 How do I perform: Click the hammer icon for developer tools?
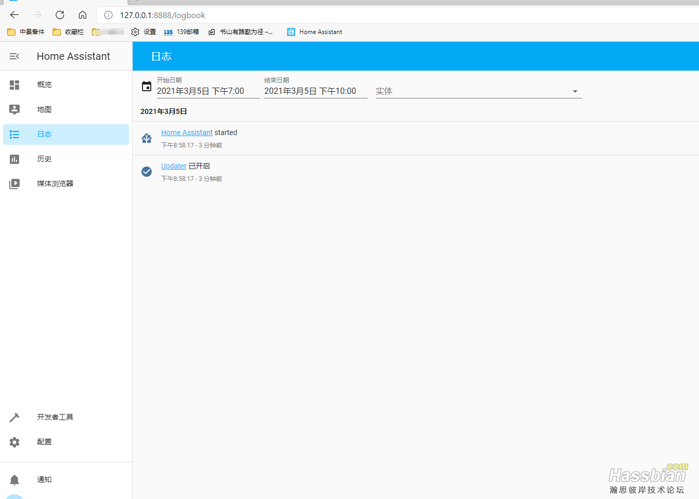pos(14,417)
